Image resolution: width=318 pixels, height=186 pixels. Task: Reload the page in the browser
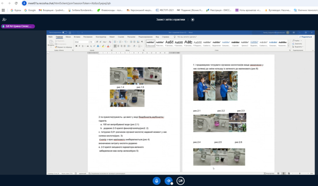pos(16,3)
